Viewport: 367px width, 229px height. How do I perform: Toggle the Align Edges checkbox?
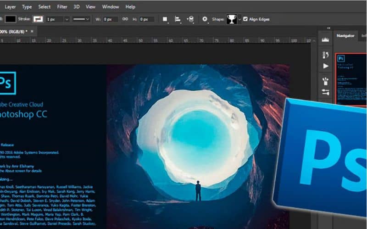[245, 19]
